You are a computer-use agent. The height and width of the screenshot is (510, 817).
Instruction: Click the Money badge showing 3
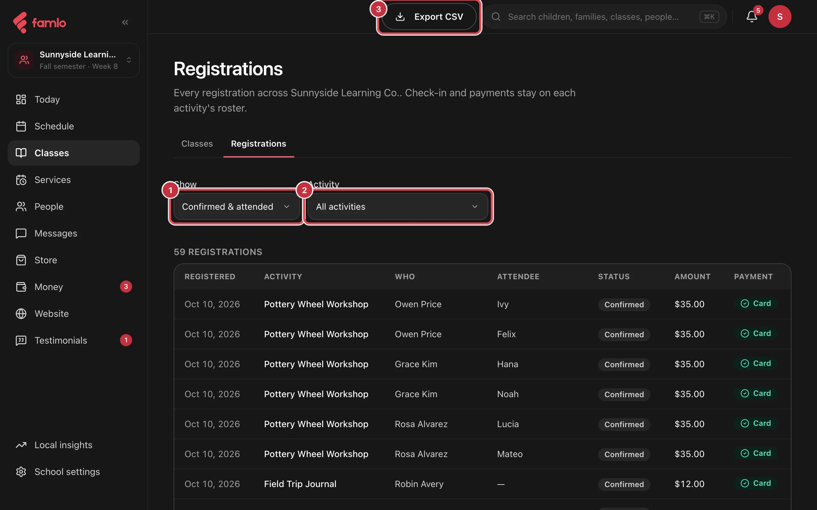(x=126, y=287)
